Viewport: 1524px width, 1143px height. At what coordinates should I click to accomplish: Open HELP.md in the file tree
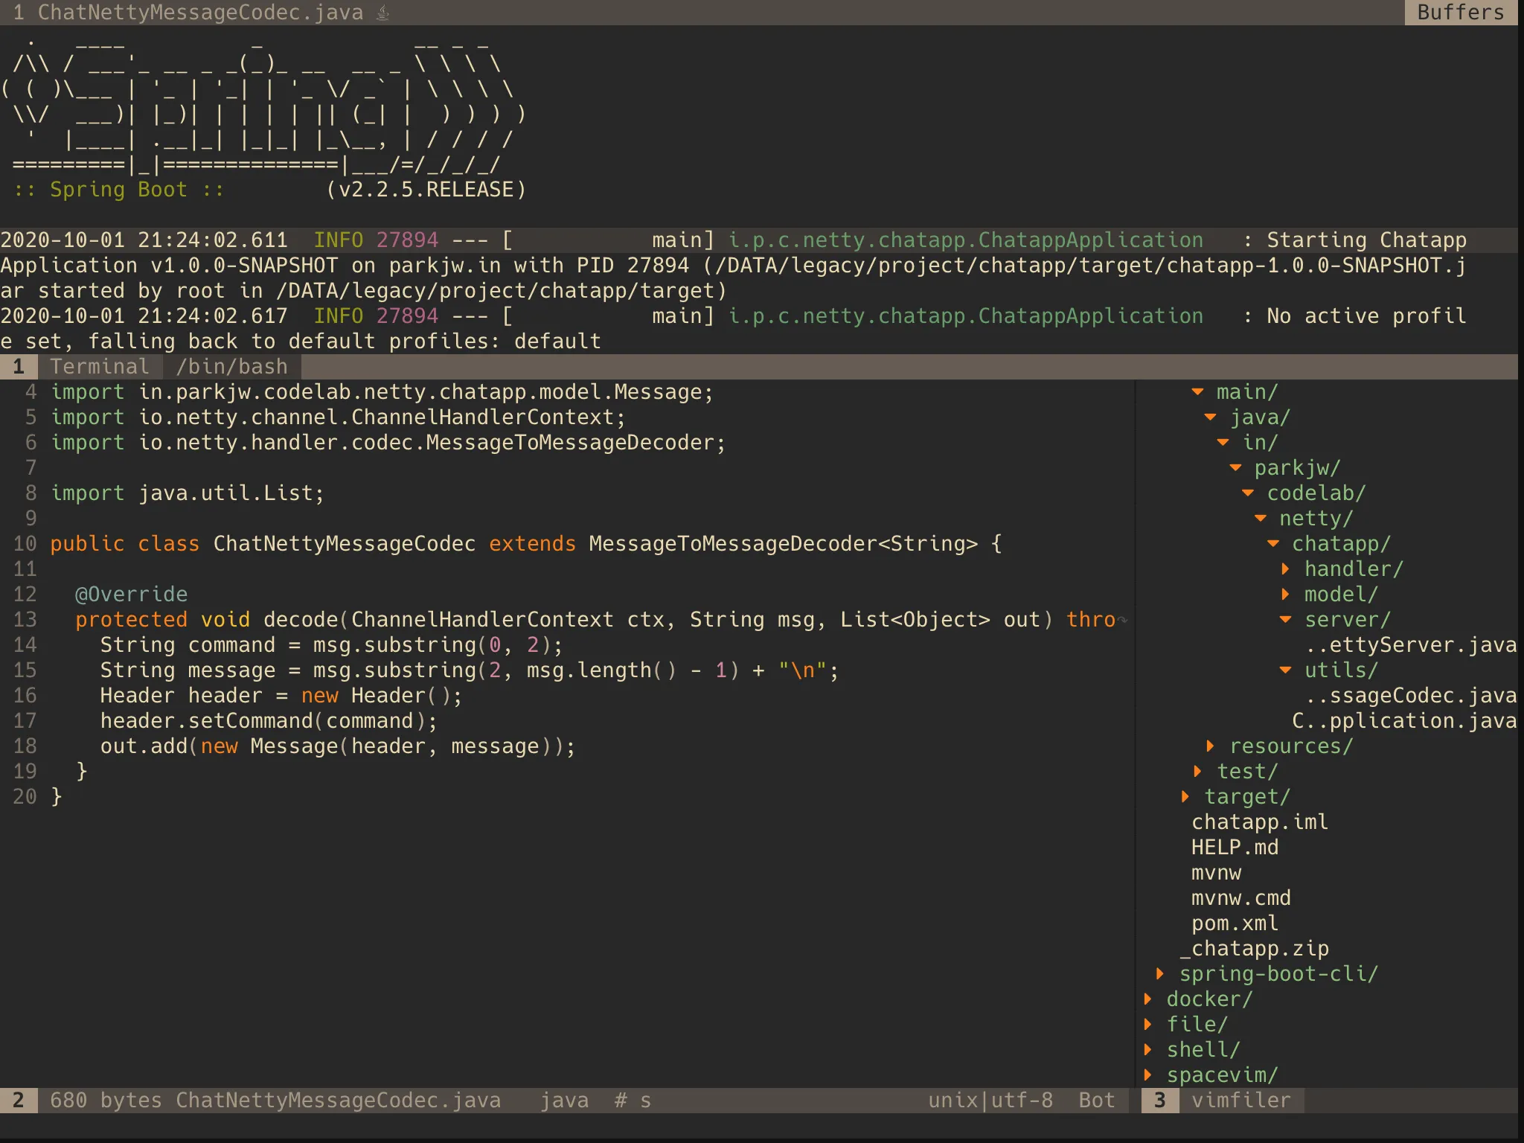1235,848
